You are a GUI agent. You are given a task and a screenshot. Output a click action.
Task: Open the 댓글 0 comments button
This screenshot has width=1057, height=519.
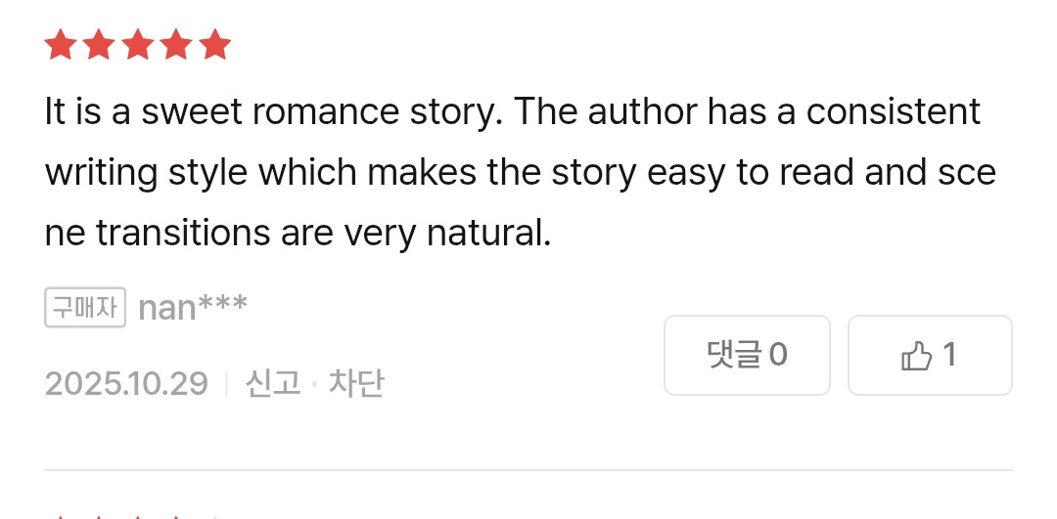point(747,355)
